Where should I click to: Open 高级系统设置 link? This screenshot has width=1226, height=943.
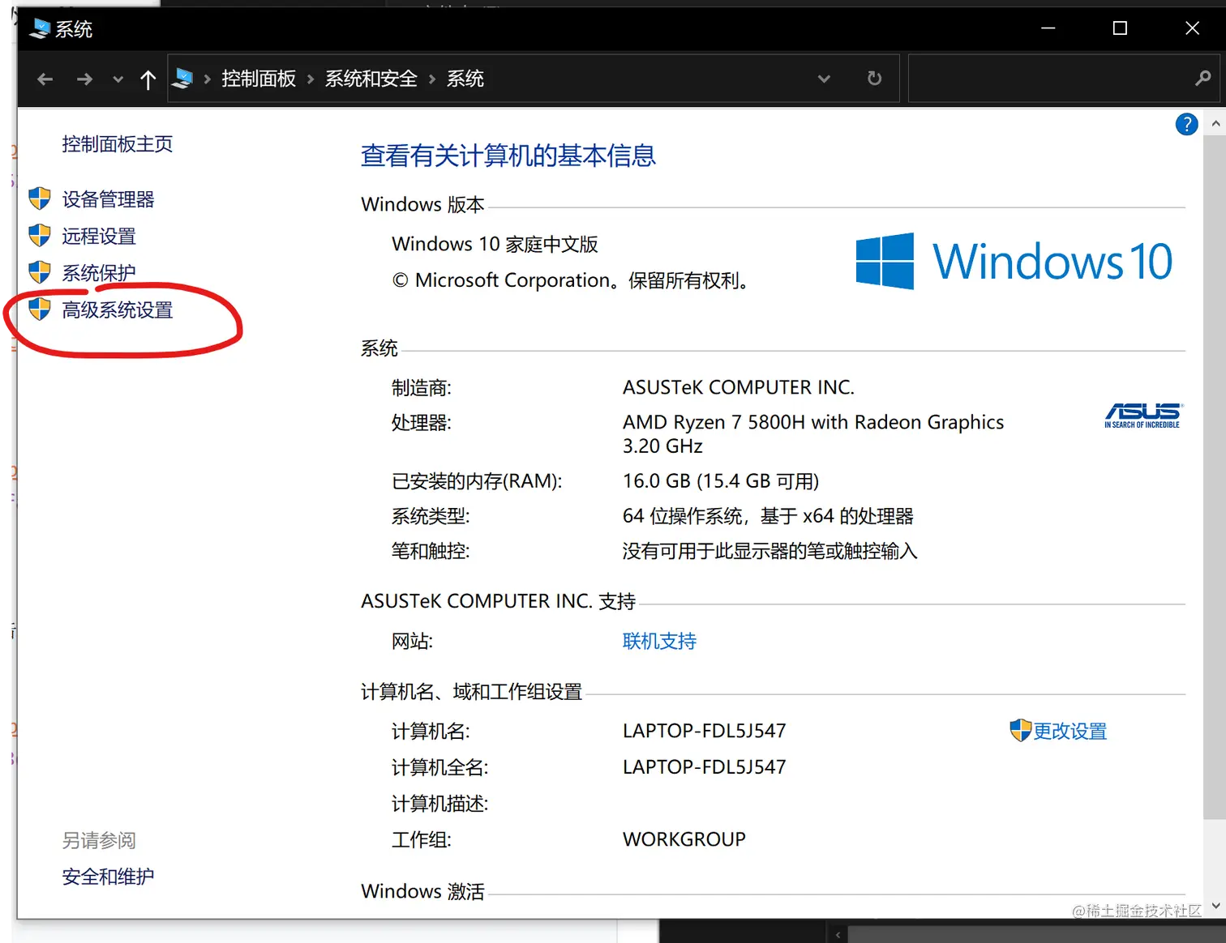pos(118,310)
